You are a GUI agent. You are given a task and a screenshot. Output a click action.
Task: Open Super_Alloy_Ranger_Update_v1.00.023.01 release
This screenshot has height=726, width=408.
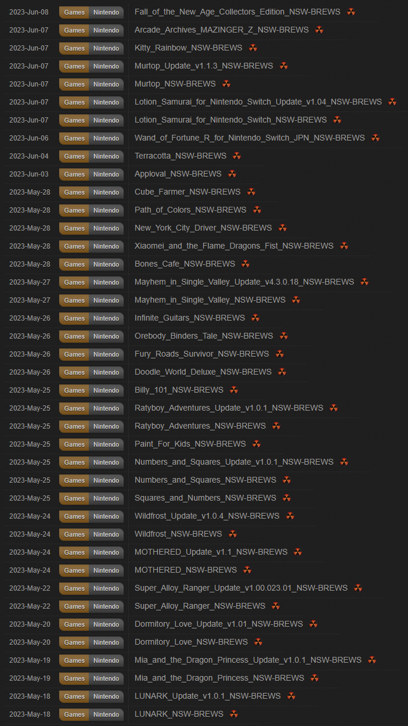pyautogui.click(x=241, y=588)
